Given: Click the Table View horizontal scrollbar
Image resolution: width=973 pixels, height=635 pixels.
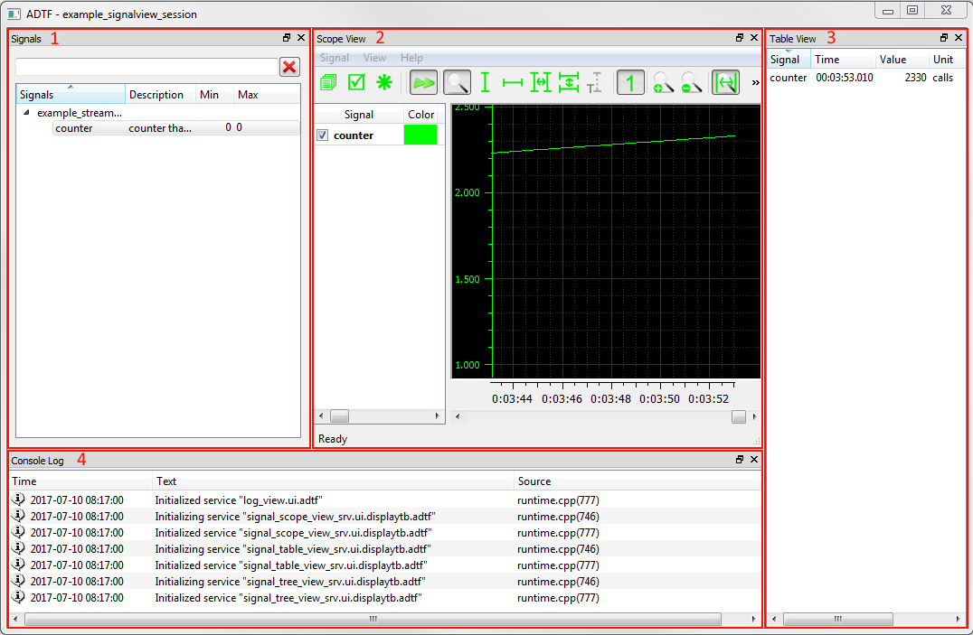Looking at the screenshot, I should 837,619.
